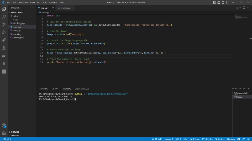The image size is (252, 141).
Task: Open the File menu
Action: [x=8, y=3]
